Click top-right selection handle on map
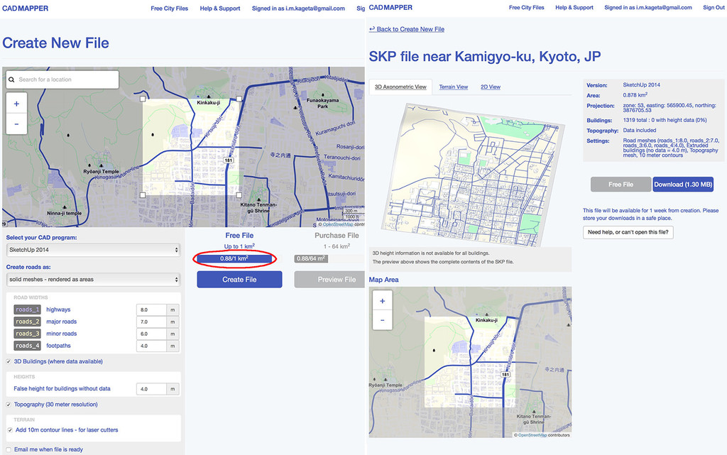727x455 pixels. [239, 99]
